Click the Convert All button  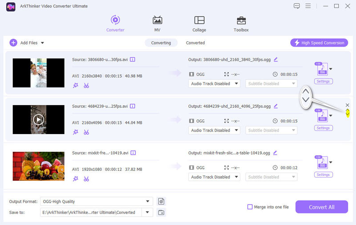[x=321, y=207]
